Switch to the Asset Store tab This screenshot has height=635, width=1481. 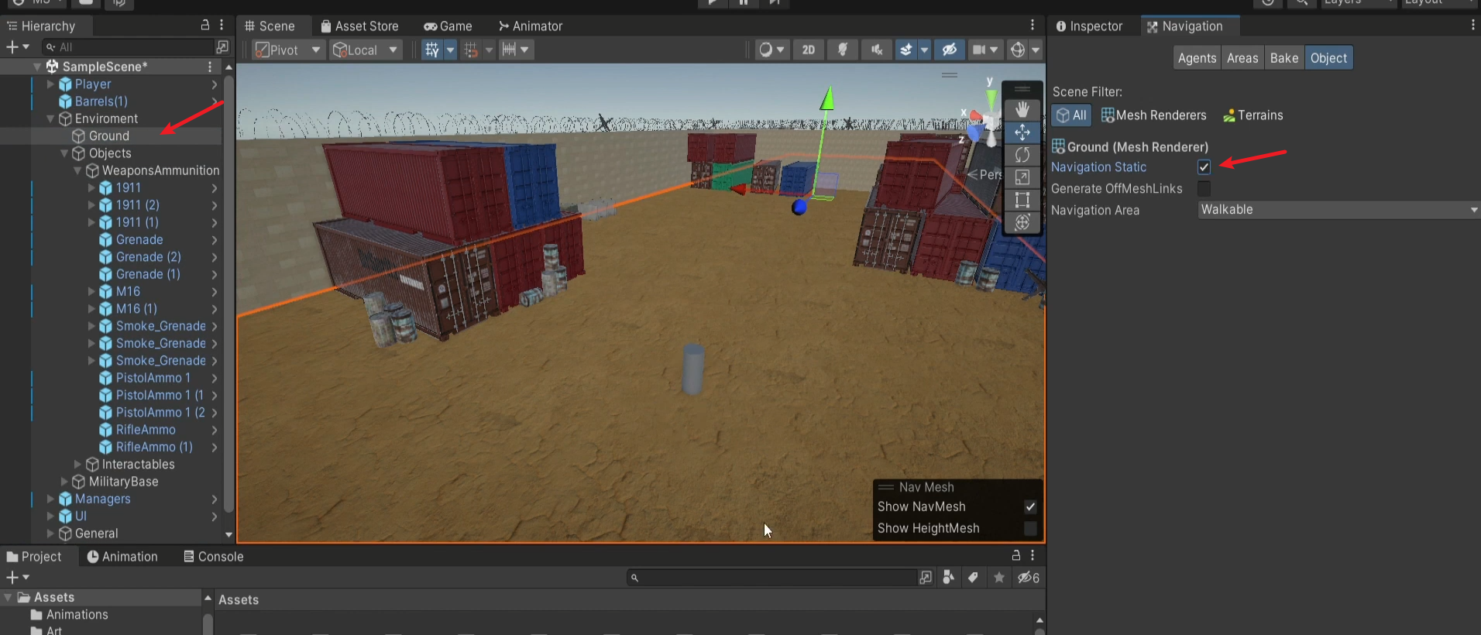click(359, 26)
